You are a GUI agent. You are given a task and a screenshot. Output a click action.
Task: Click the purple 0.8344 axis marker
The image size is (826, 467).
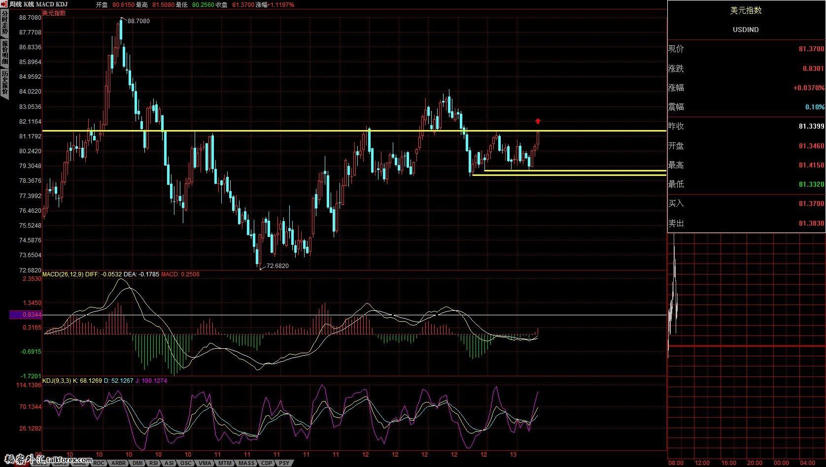tap(25, 314)
